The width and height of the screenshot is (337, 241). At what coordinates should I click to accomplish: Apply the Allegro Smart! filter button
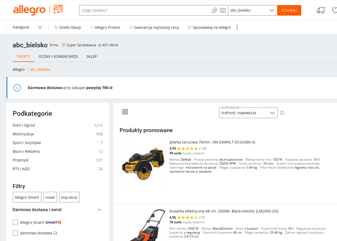coord(27,197)
